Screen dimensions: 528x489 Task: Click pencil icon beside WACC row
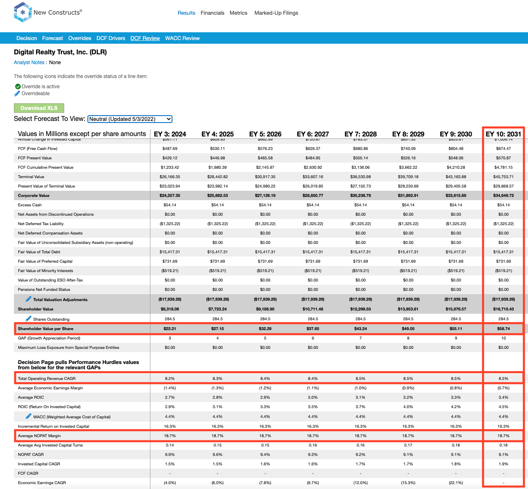28,416
